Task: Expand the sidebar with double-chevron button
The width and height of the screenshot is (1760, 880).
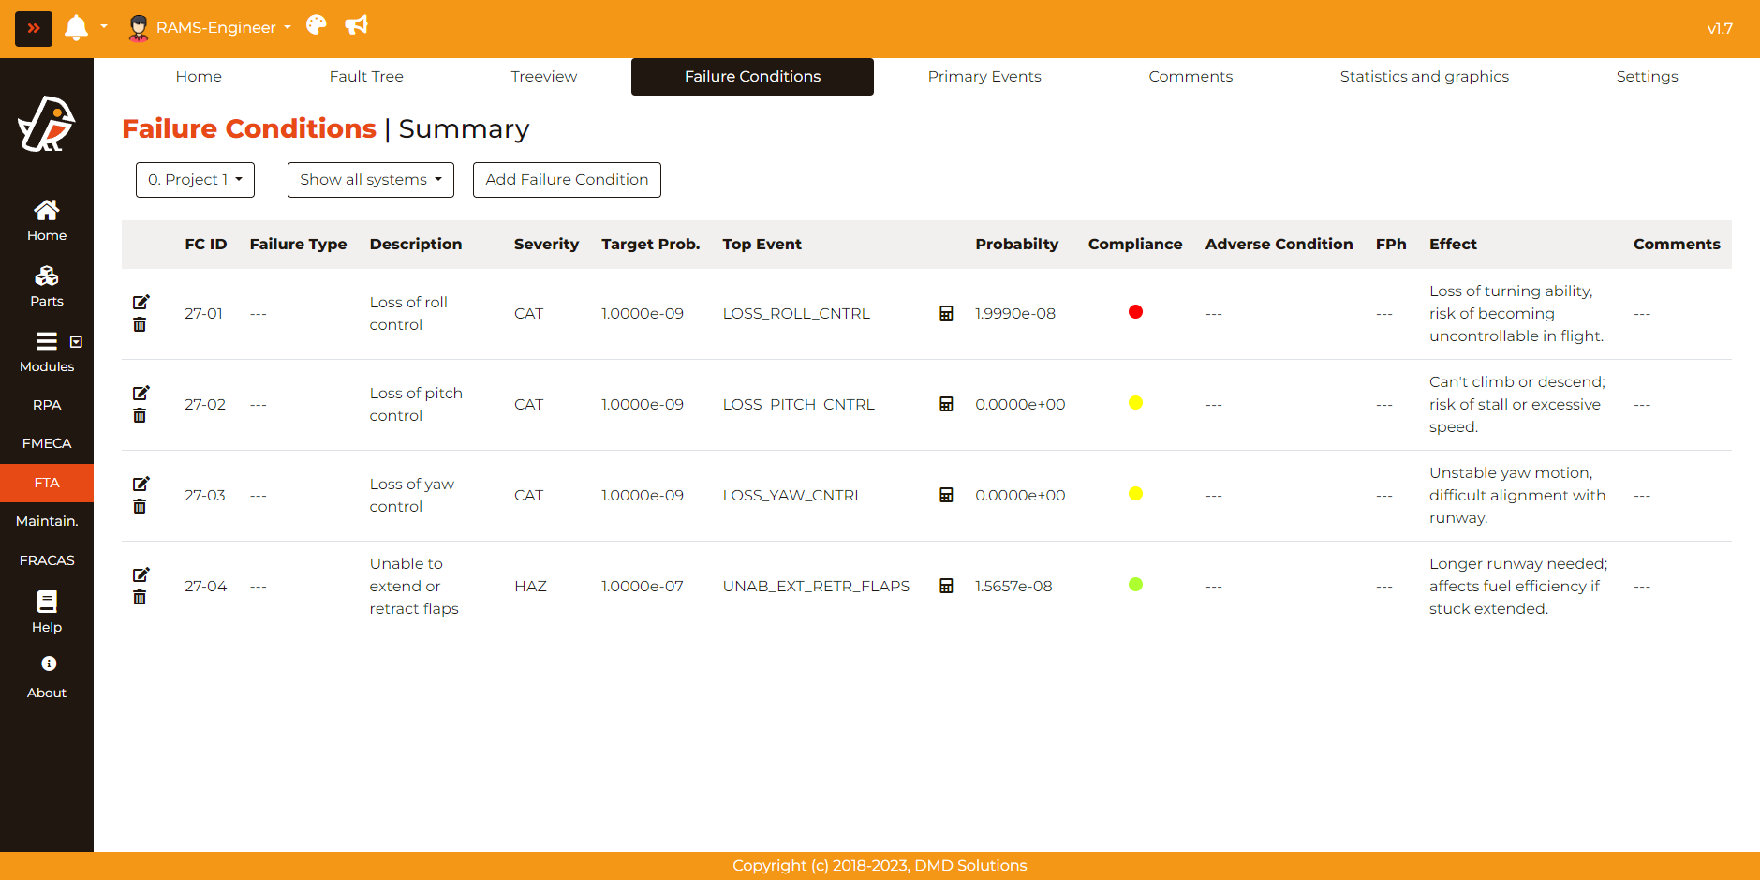Action: pos(34,28)
